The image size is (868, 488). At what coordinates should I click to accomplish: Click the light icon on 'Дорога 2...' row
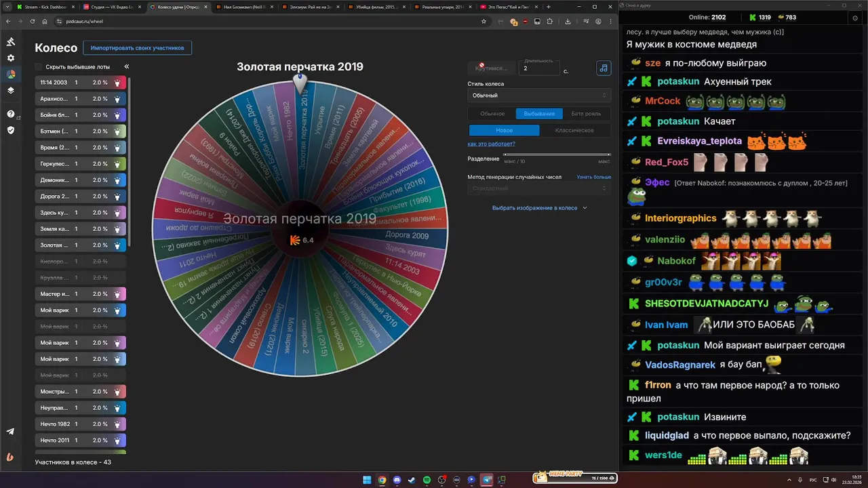coord(117,197)
